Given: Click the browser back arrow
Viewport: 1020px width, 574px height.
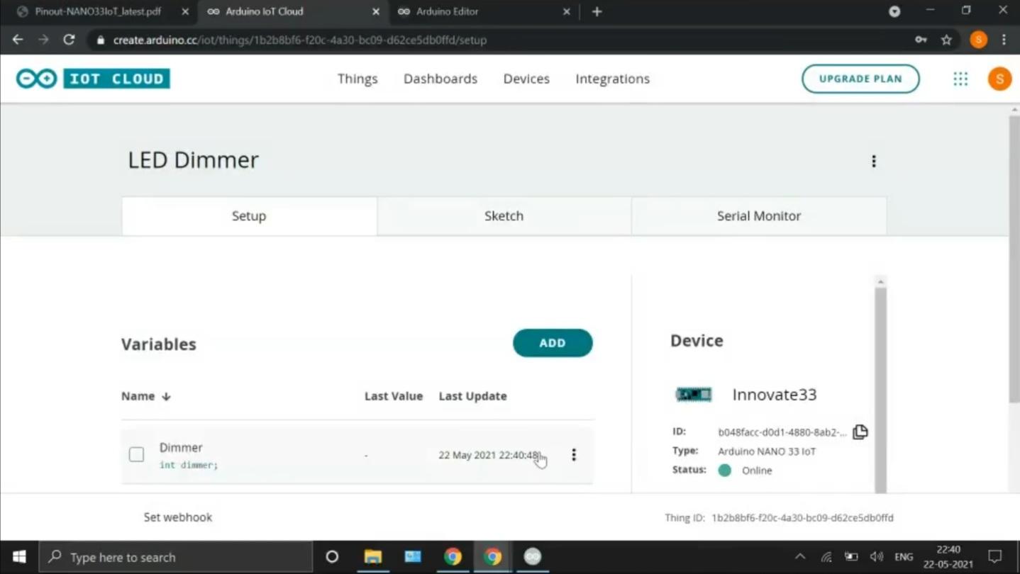Looking at the screenshot, I should pyautogui.click(x=18, y=40).
